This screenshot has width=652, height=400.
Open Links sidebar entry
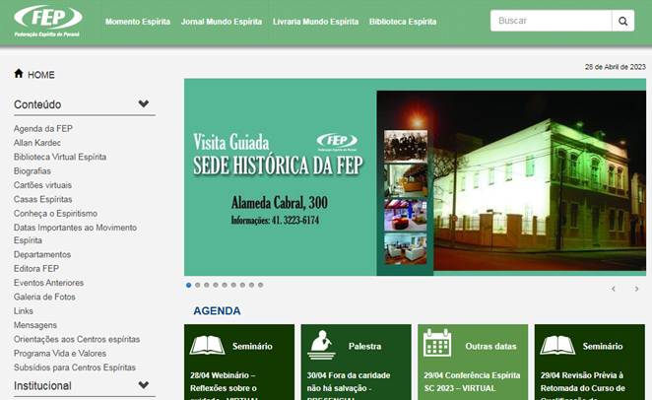24,311
